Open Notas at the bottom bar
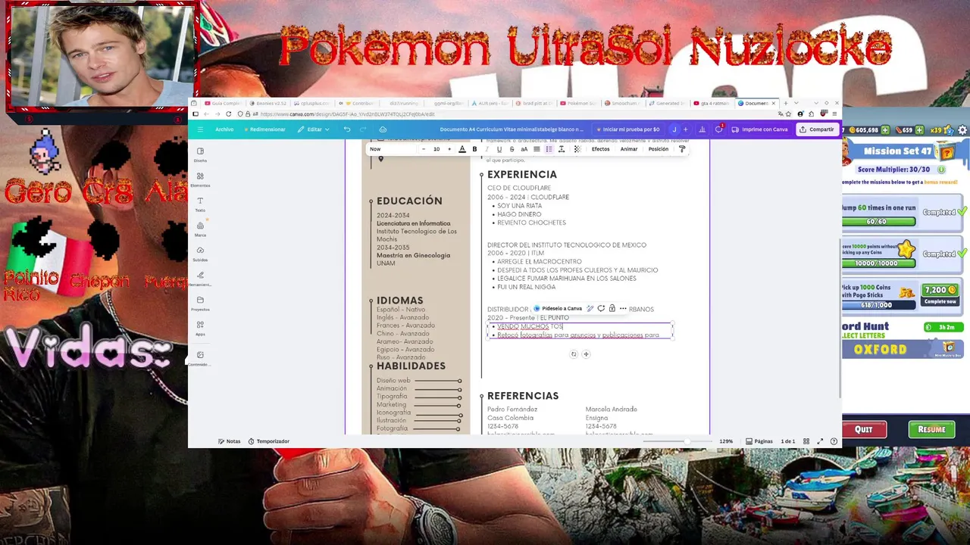Image resolution: width=970 pixels, height=545 pixels. [x=230, y=441]
